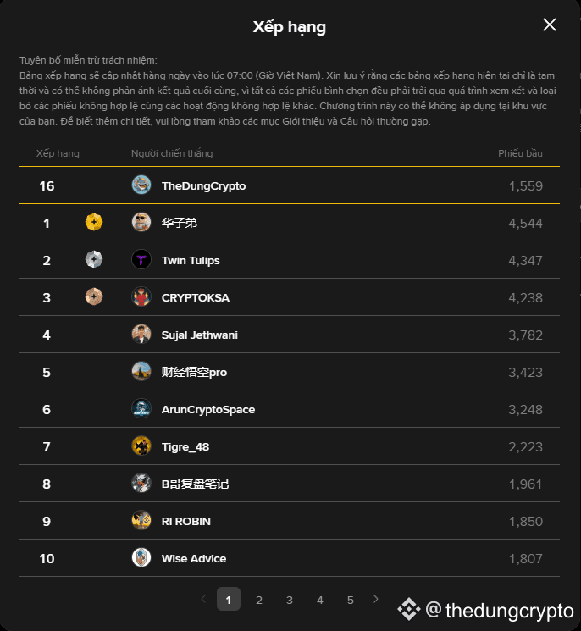Open page 3 of leaderboard
The height and width of the screenshot is (631, 581).
290,600
